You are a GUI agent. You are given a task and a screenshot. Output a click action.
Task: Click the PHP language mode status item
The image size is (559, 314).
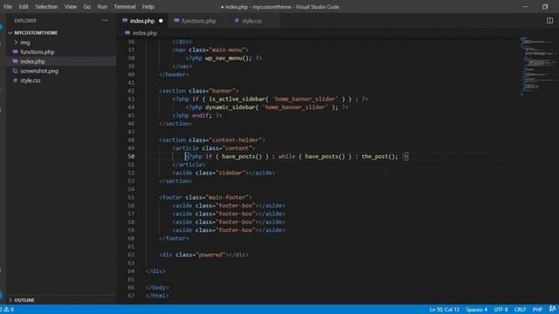pos(537,310)
